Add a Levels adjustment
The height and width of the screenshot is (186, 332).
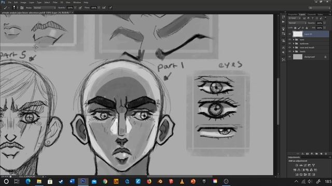click(x=301, y=165)
